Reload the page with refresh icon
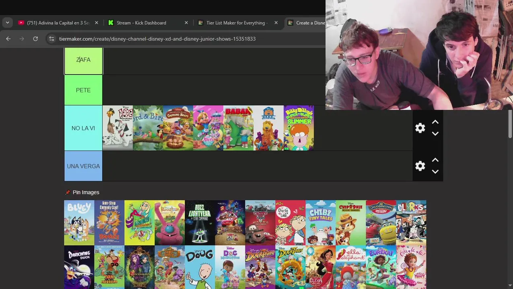The height and width of the screenshot is (289, 513). pyautogui.click(x=35, y=39)
